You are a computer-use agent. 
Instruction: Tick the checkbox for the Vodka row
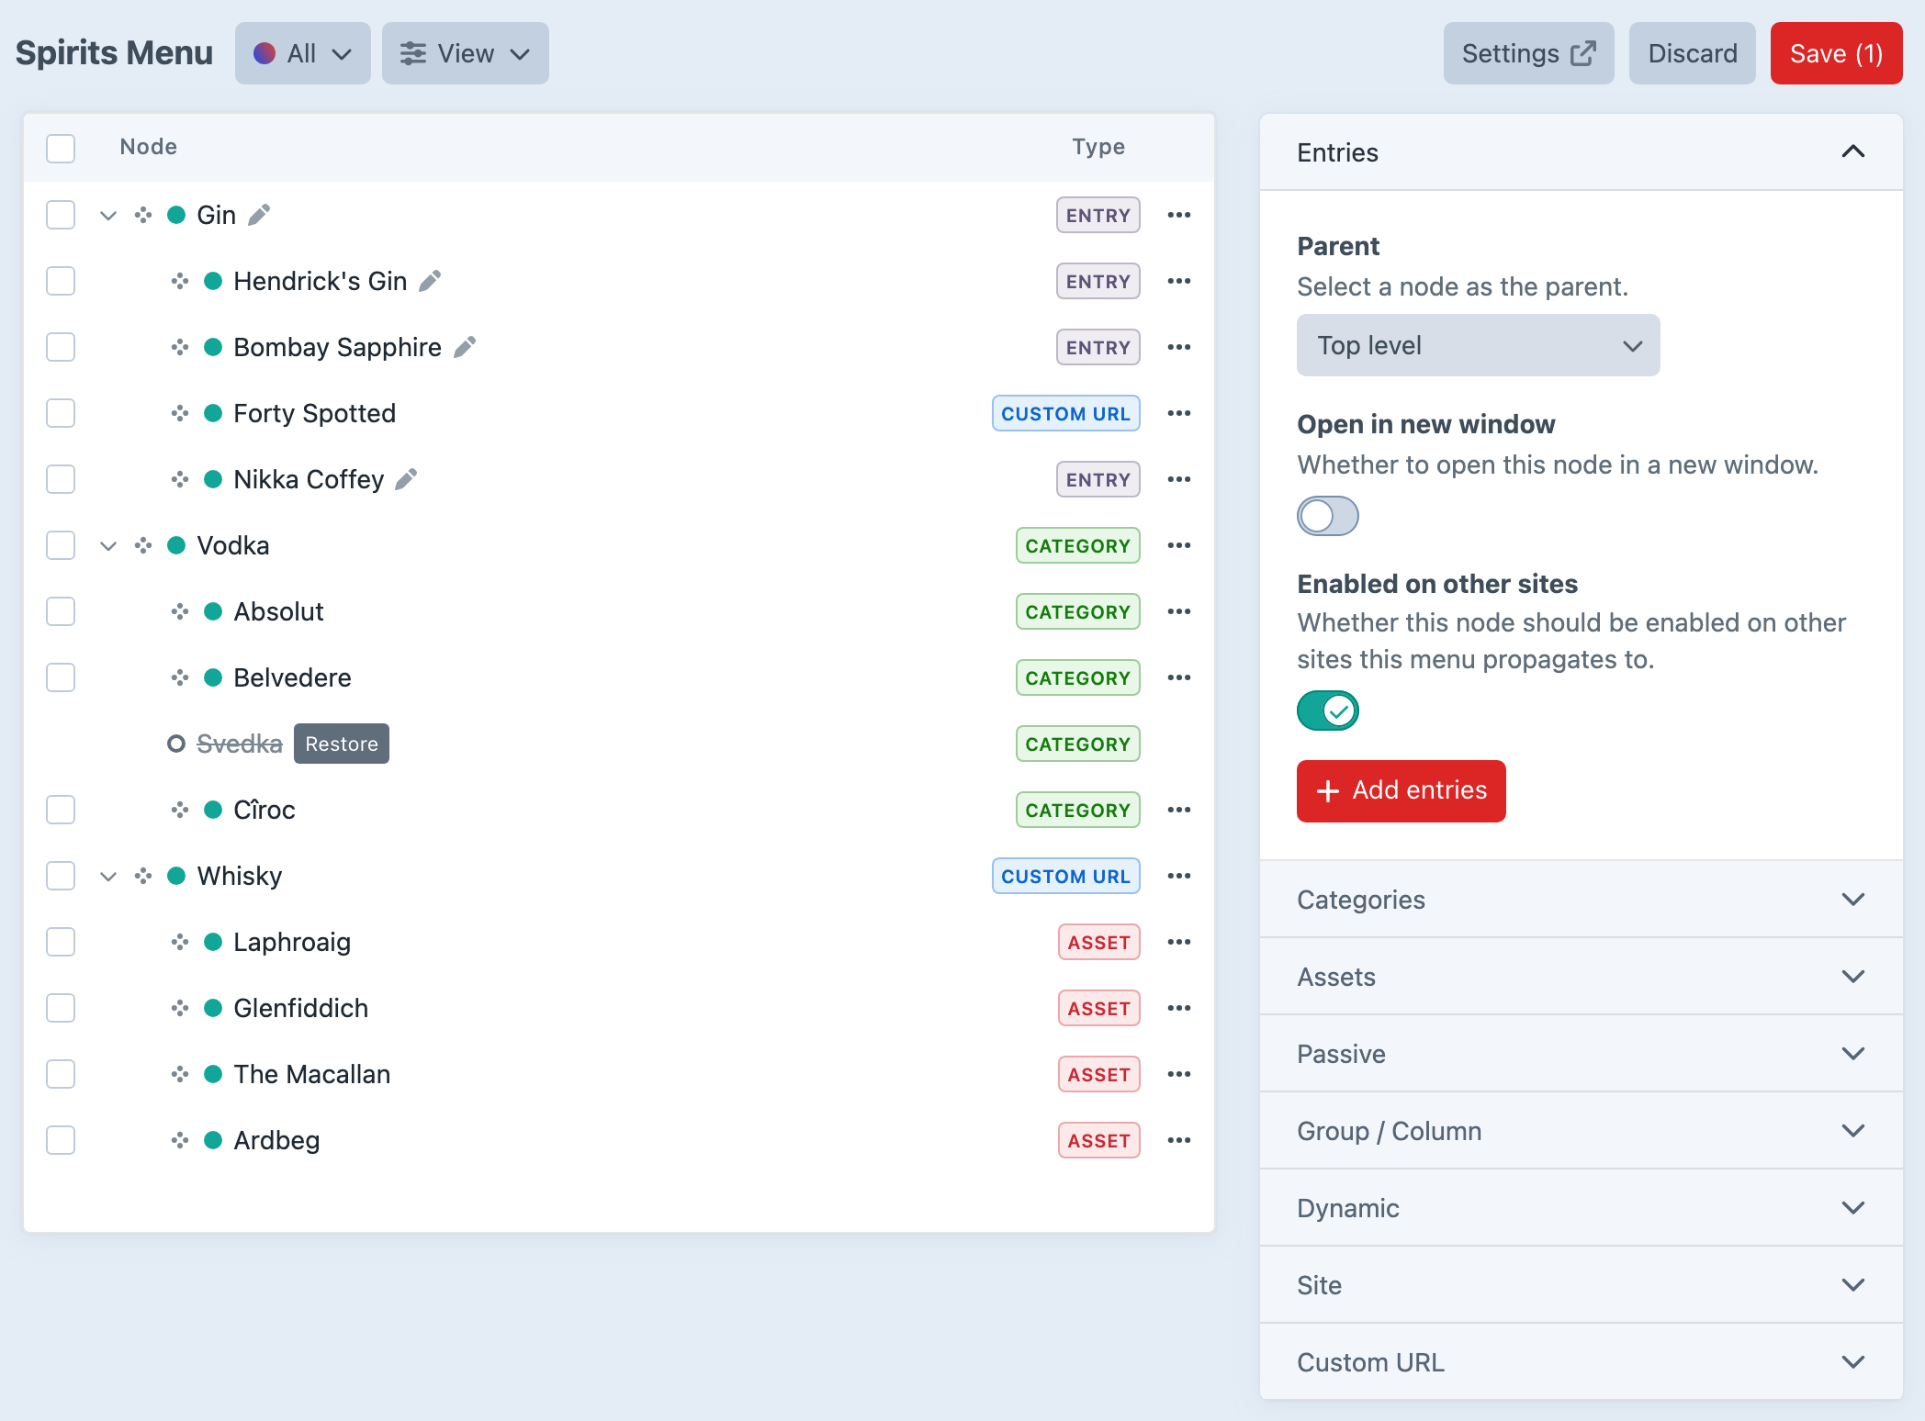(61, 545)
